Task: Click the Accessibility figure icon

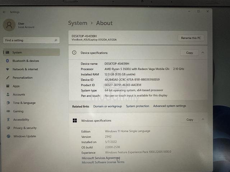Action: (x=8, y=120)
